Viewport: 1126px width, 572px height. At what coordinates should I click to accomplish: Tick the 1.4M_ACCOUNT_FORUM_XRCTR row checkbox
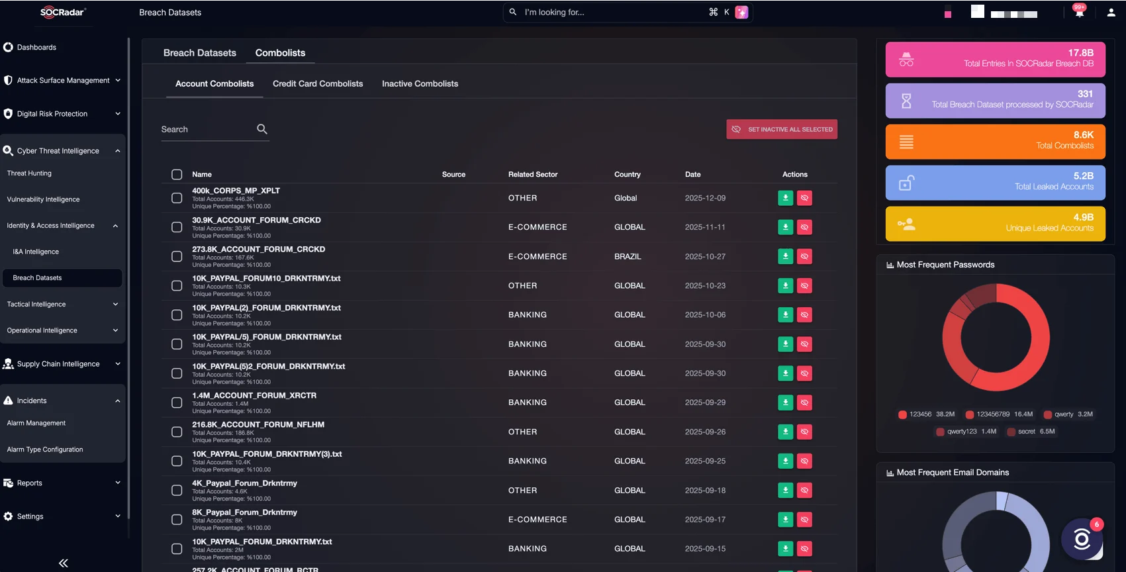(x=177, y=403)
